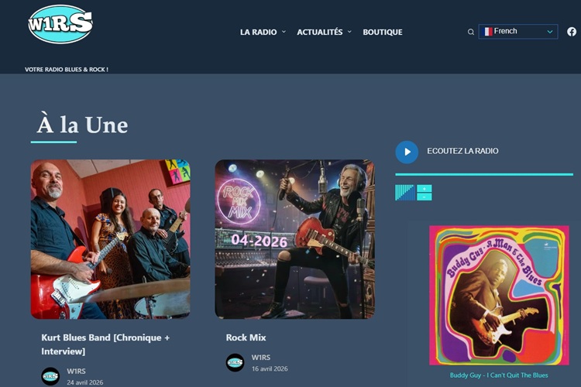
Task: Visit the Facebook page icon
Action: (x=572, y=32)
